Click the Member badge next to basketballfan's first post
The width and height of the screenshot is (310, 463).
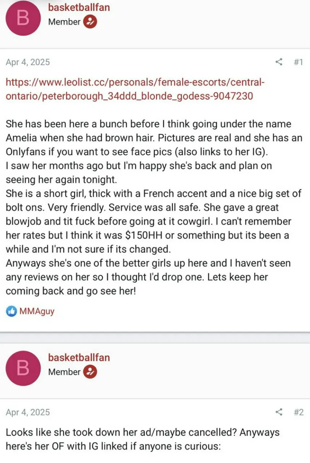click(x=90, y=22)
